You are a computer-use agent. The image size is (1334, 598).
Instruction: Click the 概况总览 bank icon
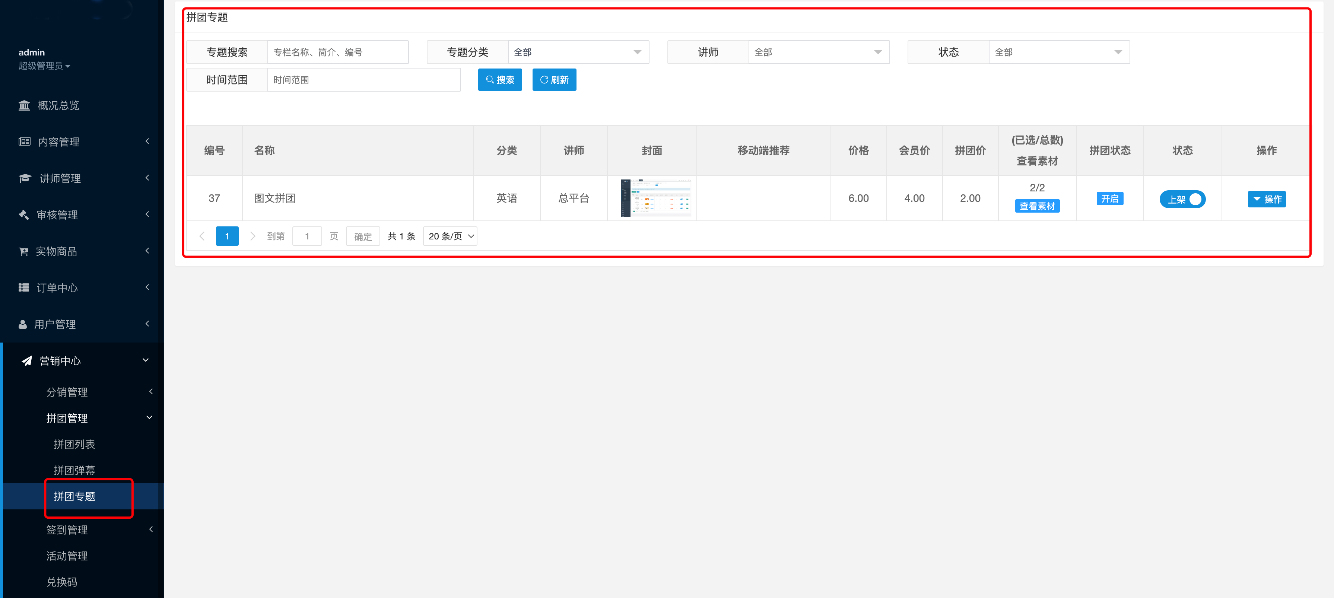tap(24, 106)
